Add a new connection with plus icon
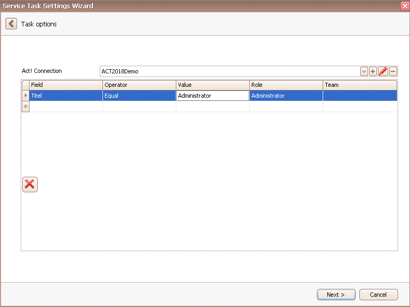The image size is (410, 307). pos(373,71)
